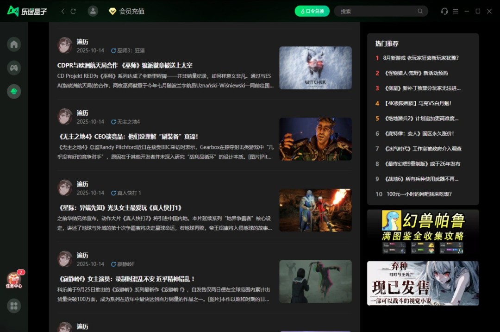
Task: Select the Home icon in the sidebar
Action: (13, 44)
